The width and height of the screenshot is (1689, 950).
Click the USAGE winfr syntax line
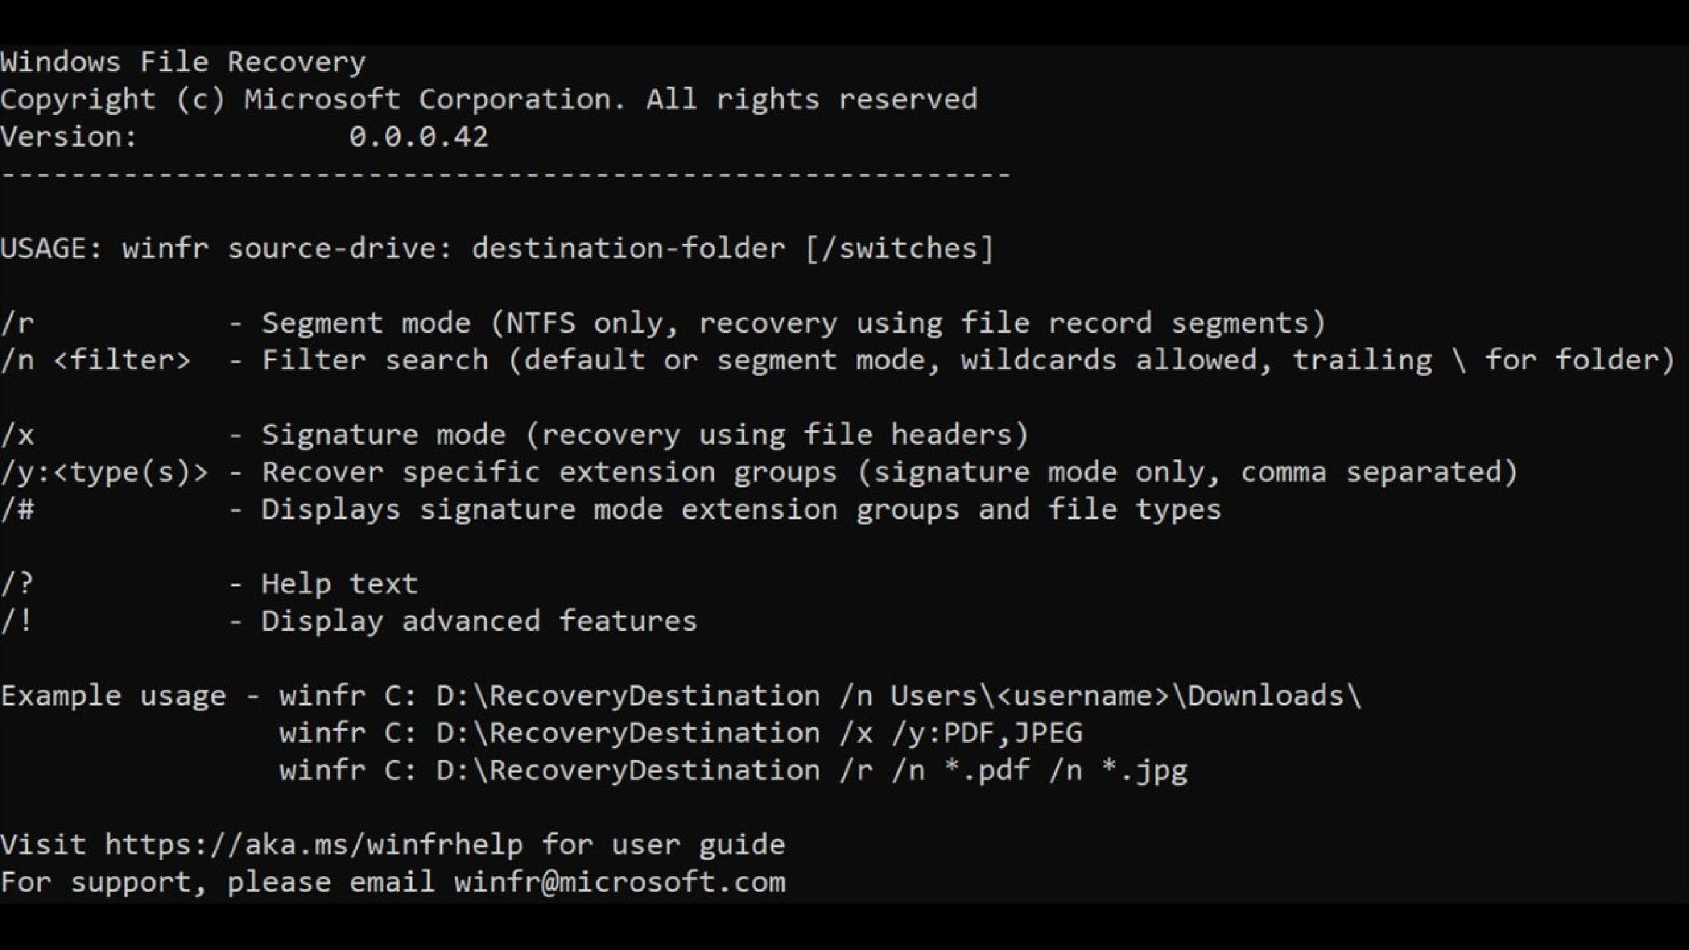point(497,249)
